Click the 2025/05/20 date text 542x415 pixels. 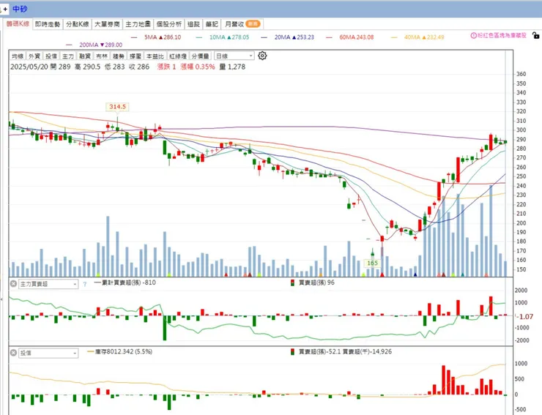coord(29,67)
